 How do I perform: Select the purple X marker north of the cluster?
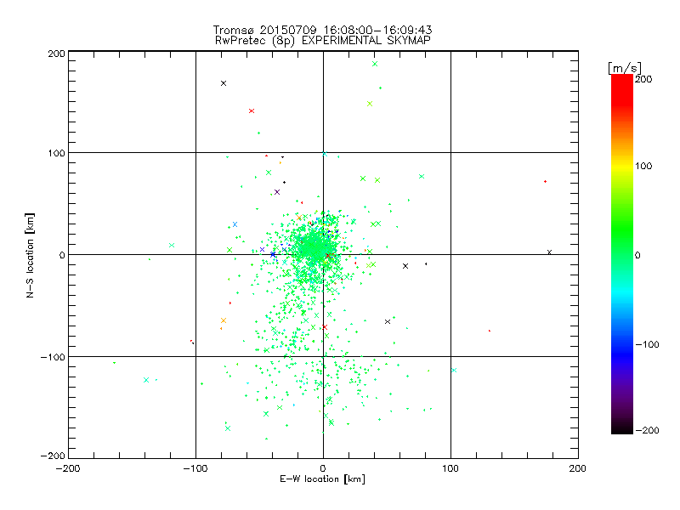(277, 192)
